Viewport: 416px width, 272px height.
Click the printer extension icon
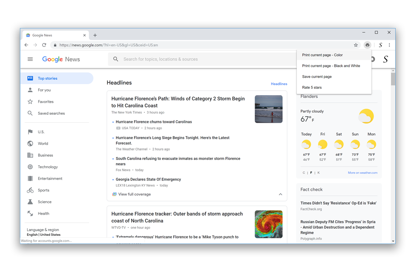click(x=367, y=45)
